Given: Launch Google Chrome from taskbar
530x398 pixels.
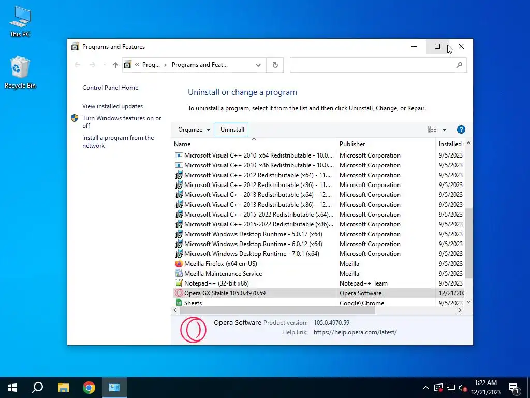Looking at the screenshot, I should pyautogui.click(x=89, y=388).
